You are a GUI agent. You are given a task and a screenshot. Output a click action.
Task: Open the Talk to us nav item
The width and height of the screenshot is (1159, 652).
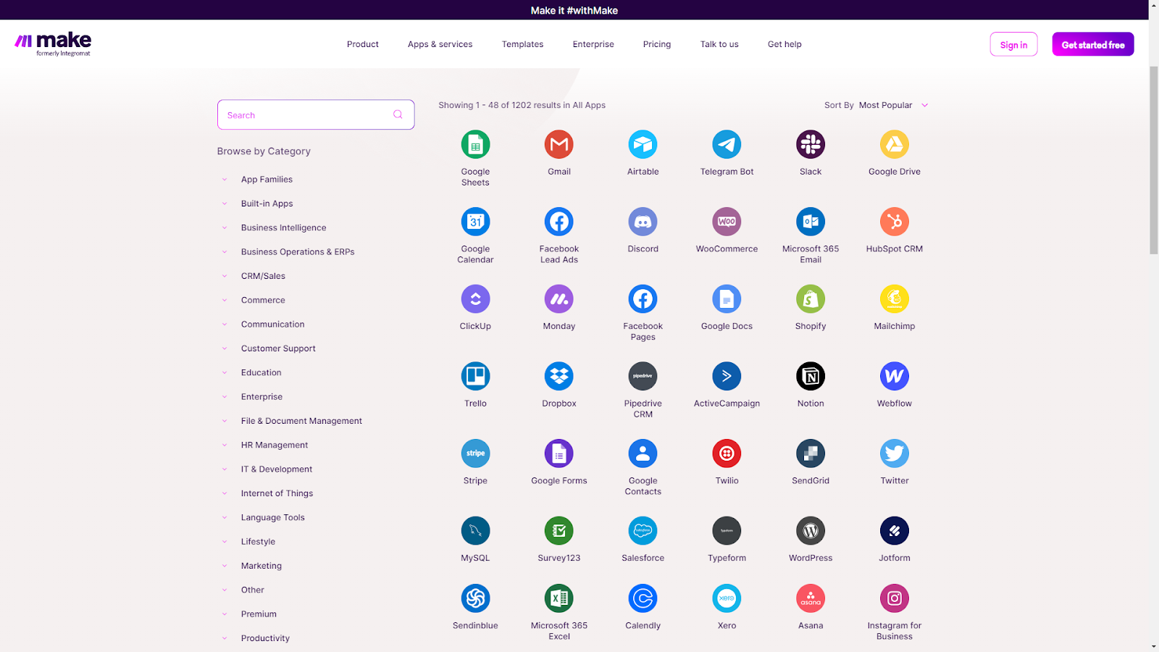pos(719,44)
